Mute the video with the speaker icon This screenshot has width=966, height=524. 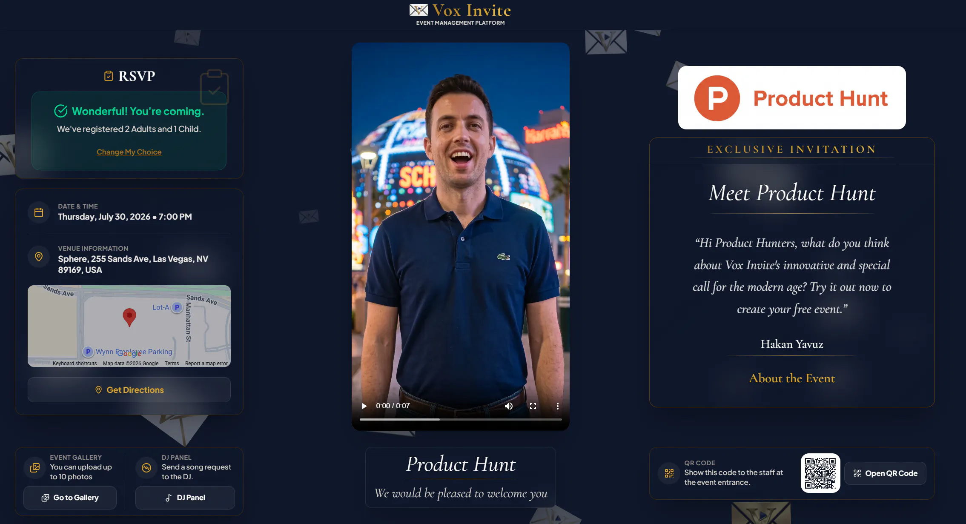(509, 406)
